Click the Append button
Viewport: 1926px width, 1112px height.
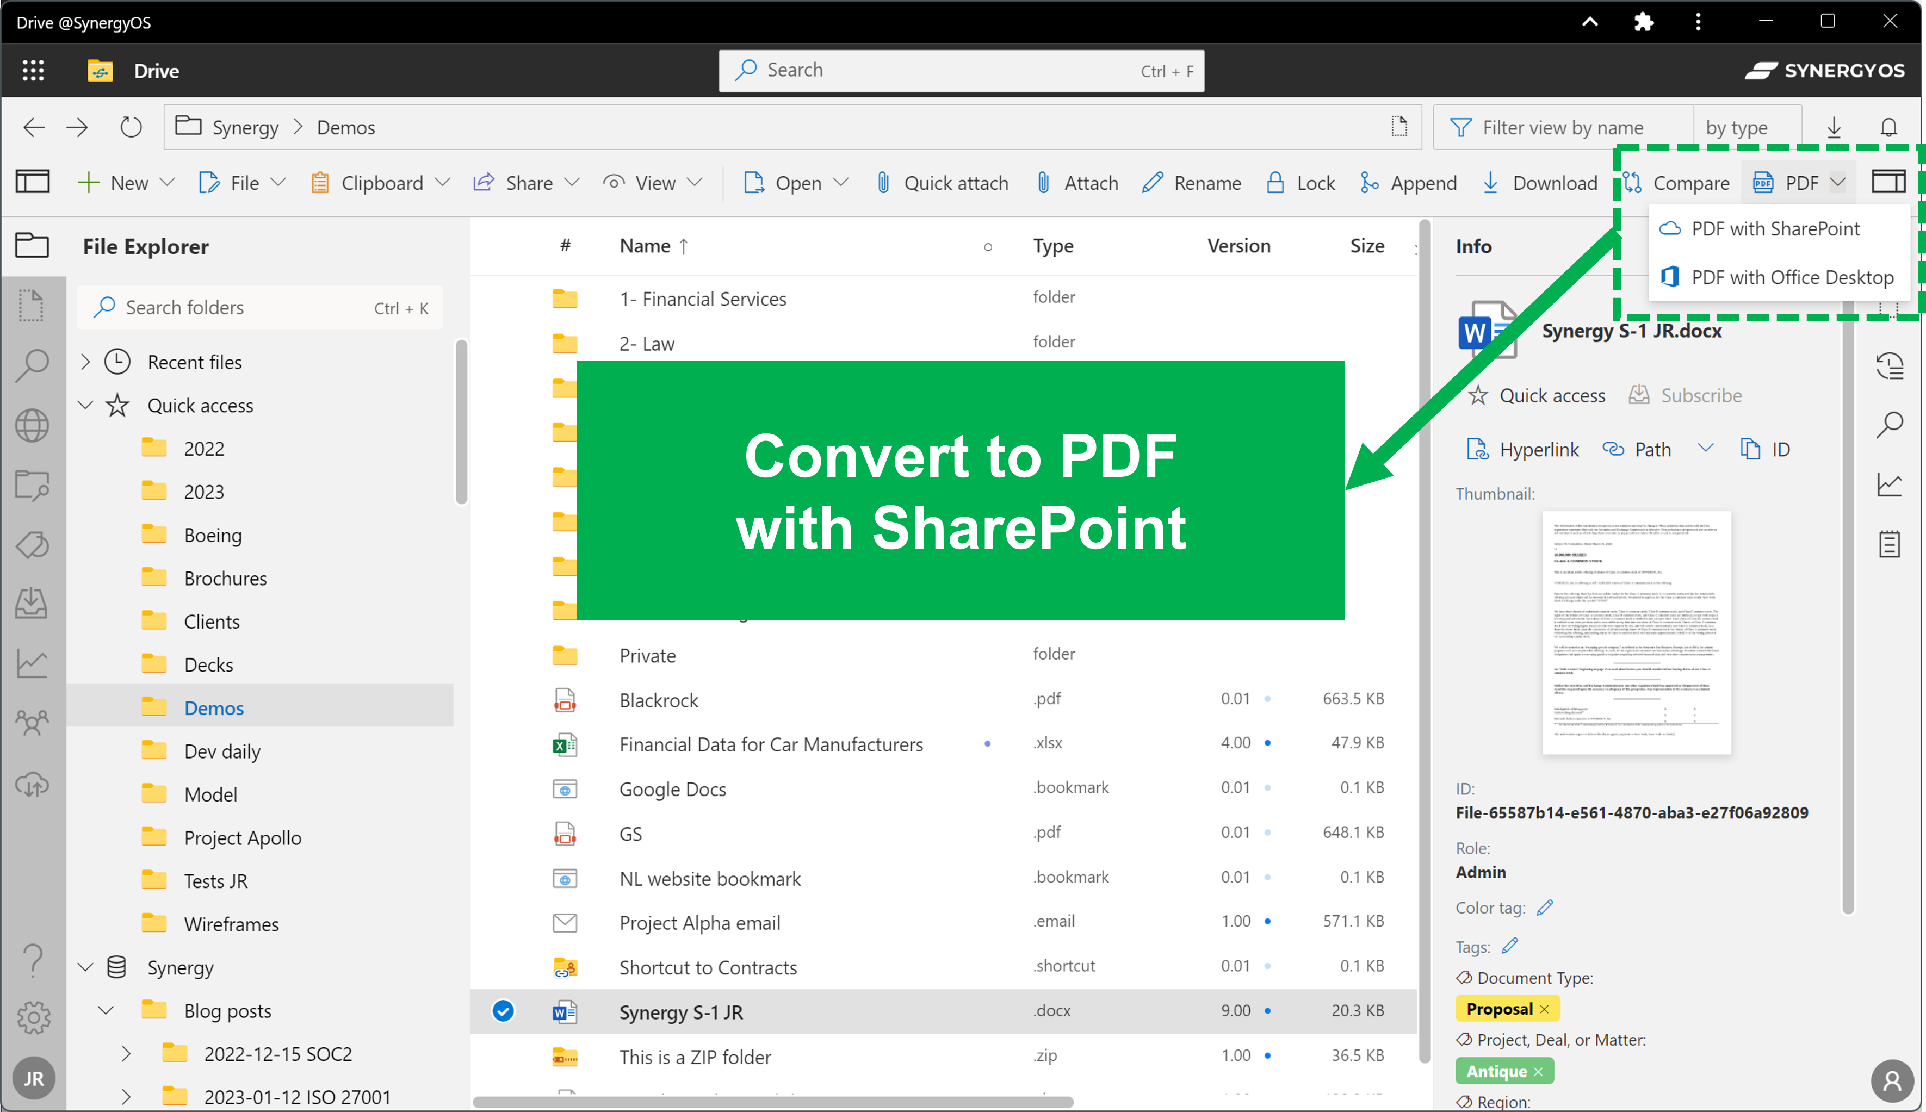pyautogui.click(x=1408, y=183)
